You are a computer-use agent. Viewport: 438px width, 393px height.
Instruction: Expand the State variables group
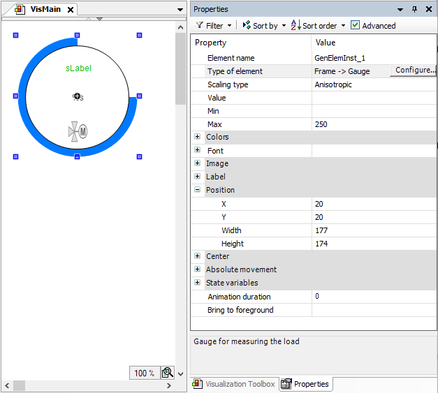198,283
